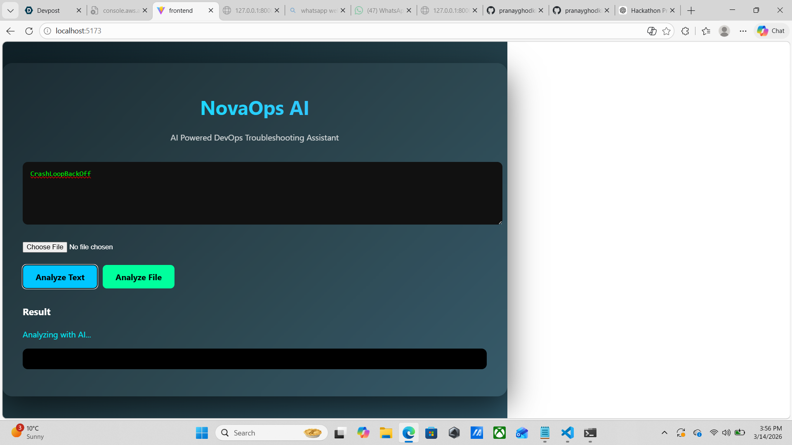Open Copilot Chat in the toolbar

click(x=771, y=31)
